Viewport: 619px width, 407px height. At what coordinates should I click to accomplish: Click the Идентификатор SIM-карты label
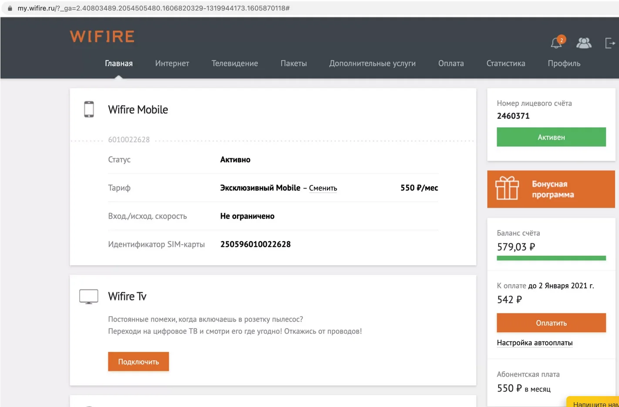click(x=156, y=244)
